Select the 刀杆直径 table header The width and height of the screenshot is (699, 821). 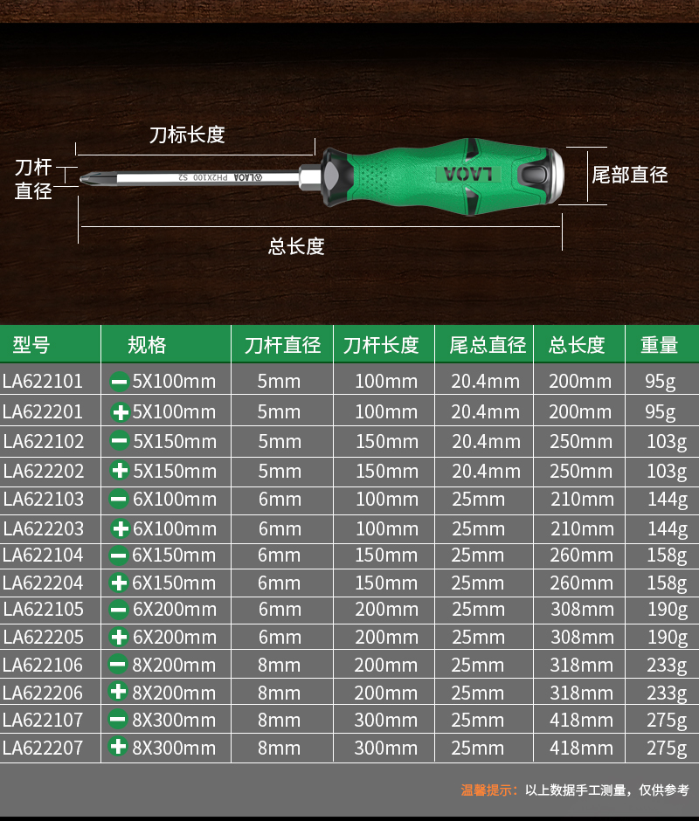(x=282, y=345)
